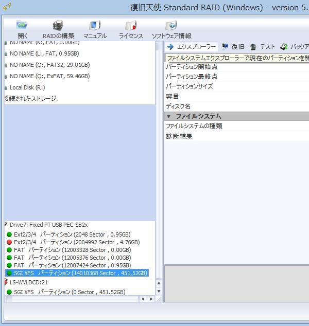This screenshot has height=326, width=309.
Task: Select NO NAME (Q:, ExFAT, 59.46GB) volume
Action: click(x=49, y=76)
